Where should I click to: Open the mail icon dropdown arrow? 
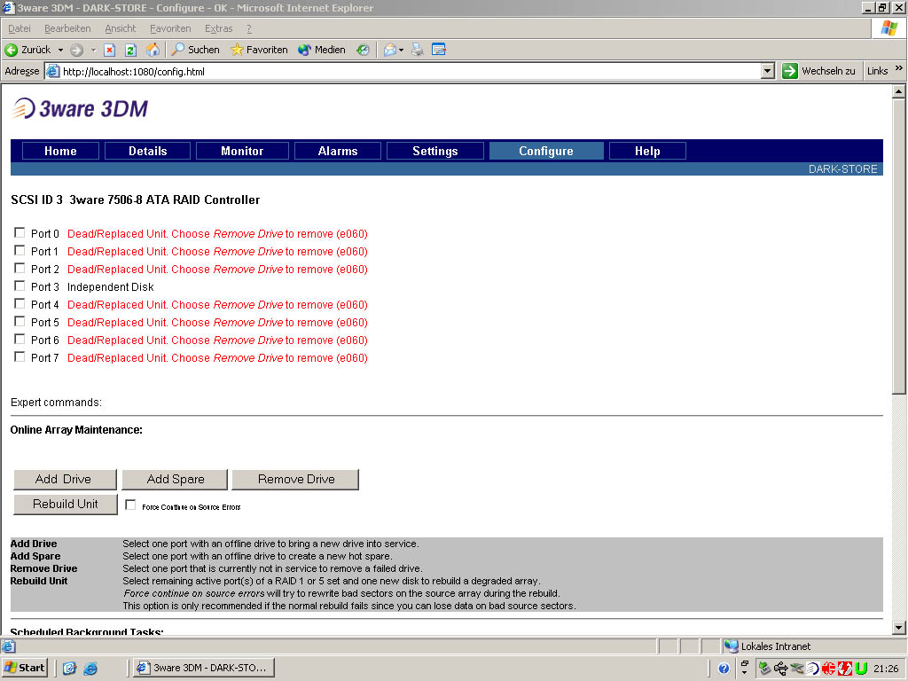tap(401, 50)
